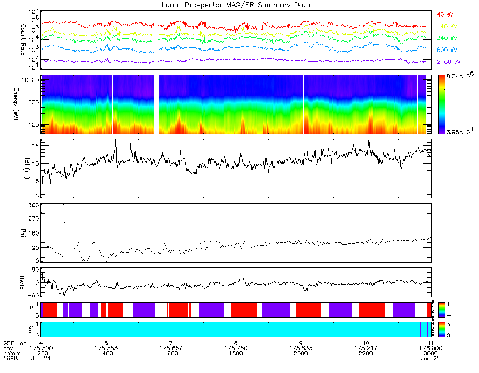This screenshot has height=373, width=479.
Task: Click the '1600' time tick label
Action: pos(171,353)
